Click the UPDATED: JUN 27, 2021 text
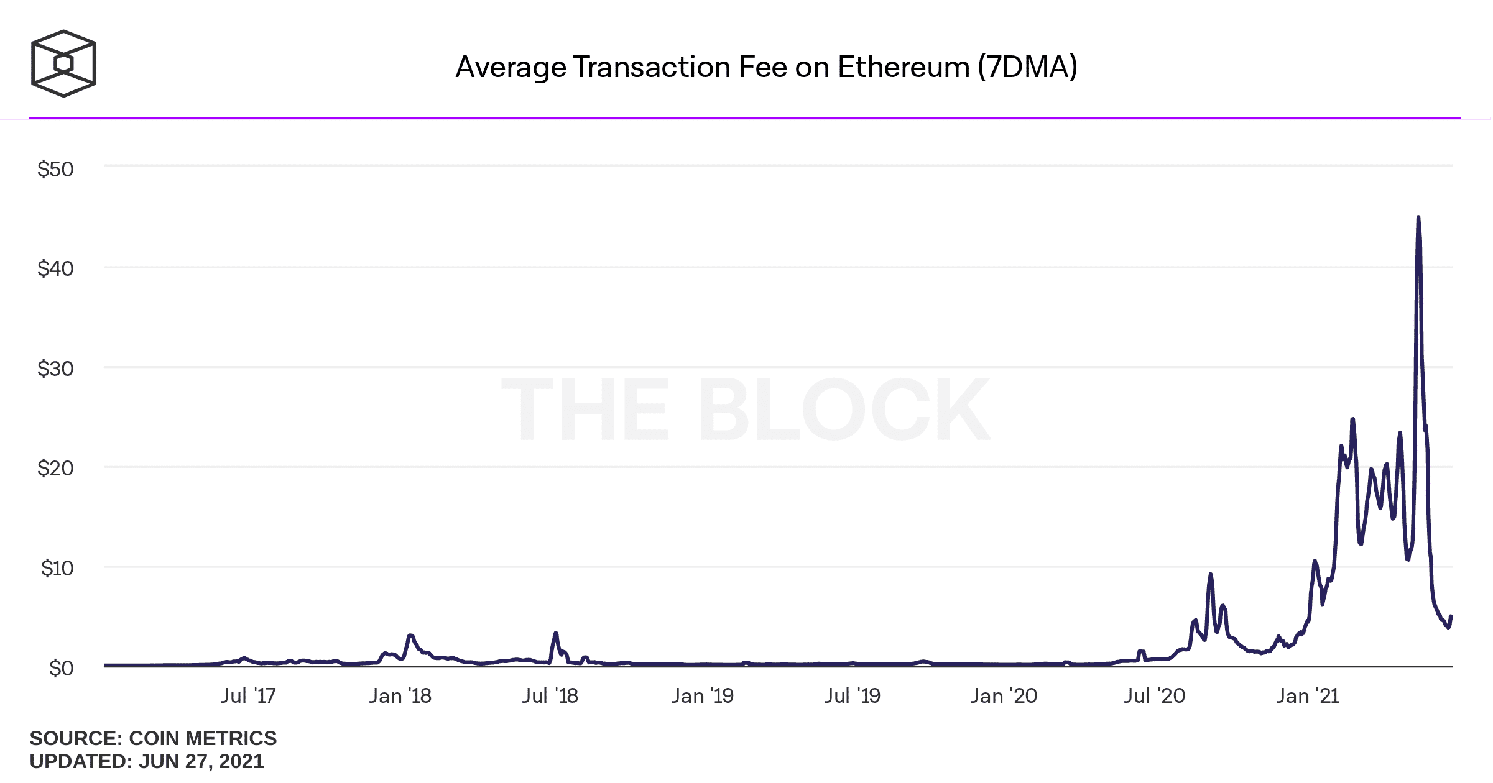 pyautogui.click(x=147, y=761)
